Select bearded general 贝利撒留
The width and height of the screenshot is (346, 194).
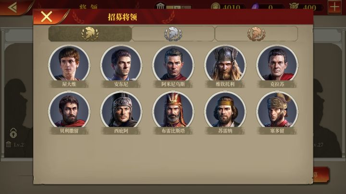[x=69, y=110]
